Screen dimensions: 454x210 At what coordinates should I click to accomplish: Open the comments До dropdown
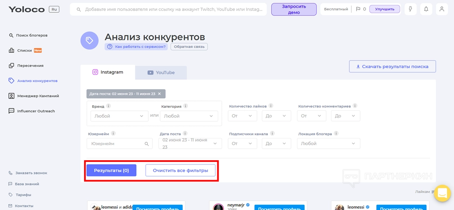346,116
